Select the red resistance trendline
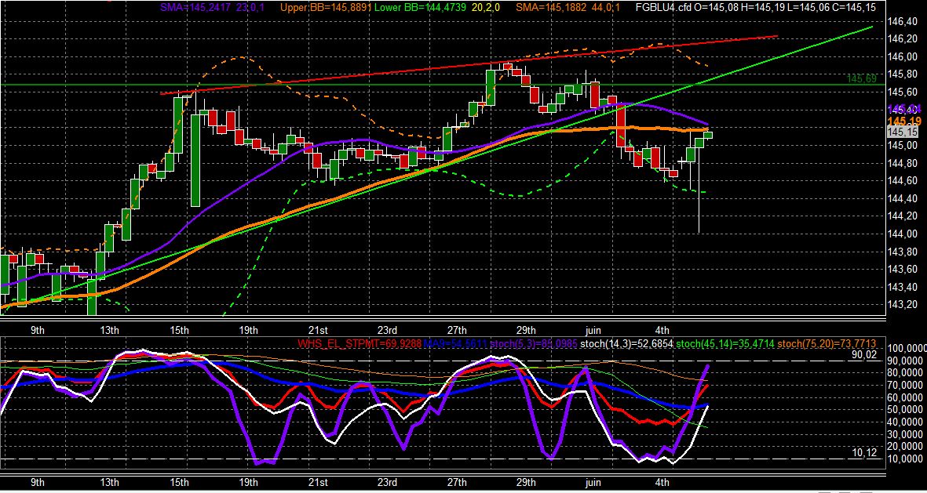This screenshot has height=493, width=927. coord(470,65)
